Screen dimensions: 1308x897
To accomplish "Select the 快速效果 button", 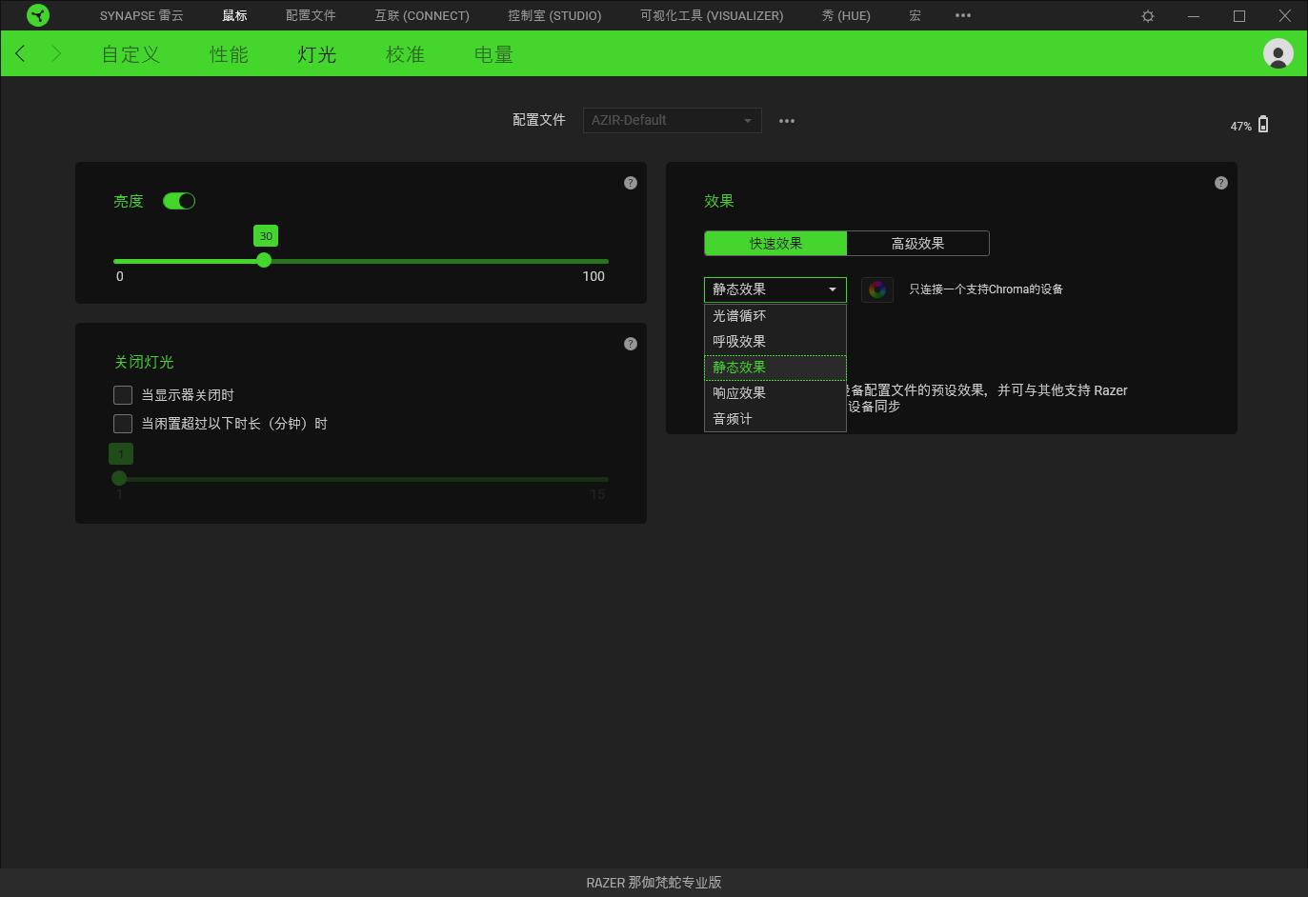I will click(x=775, y=244).
